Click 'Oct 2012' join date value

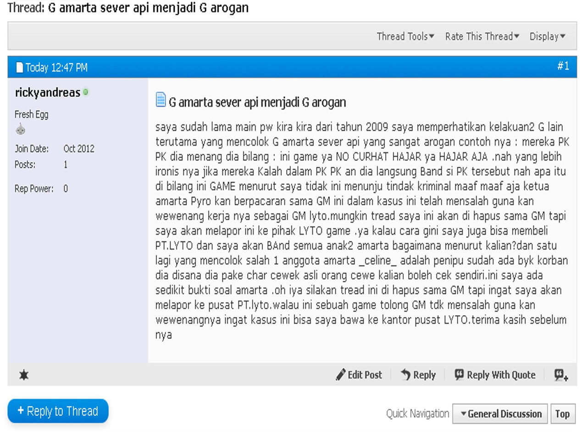point(79,149)
